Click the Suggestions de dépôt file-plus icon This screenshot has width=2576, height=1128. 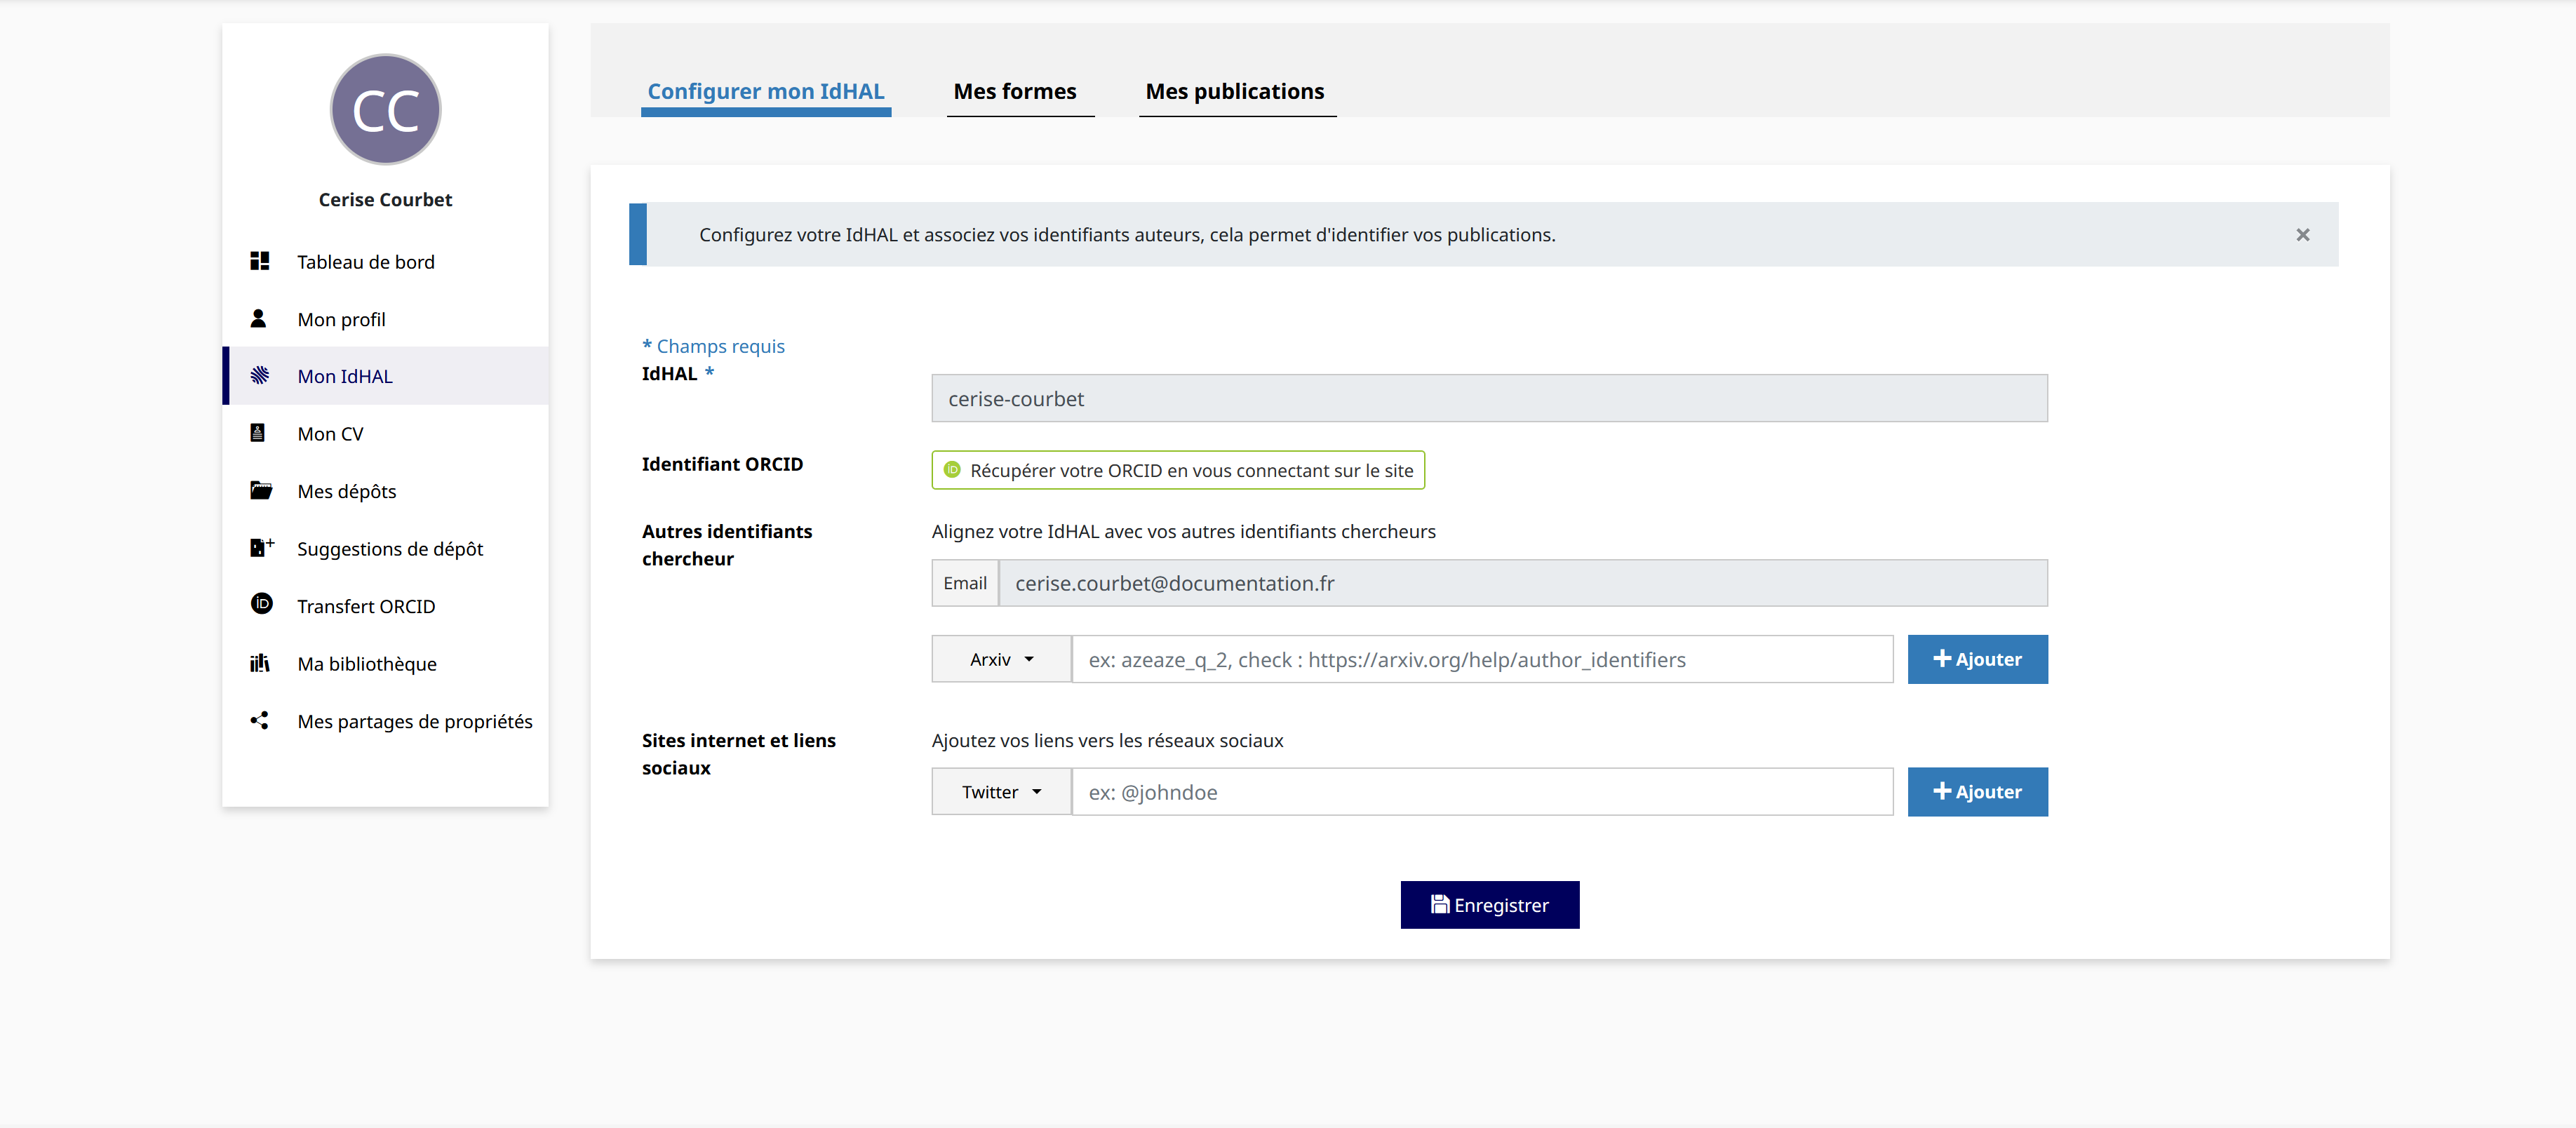[261, 547]
